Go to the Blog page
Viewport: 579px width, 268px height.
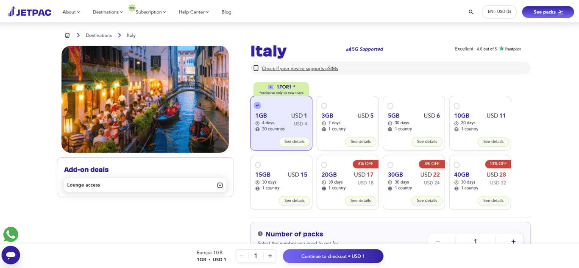coord(226,12)
